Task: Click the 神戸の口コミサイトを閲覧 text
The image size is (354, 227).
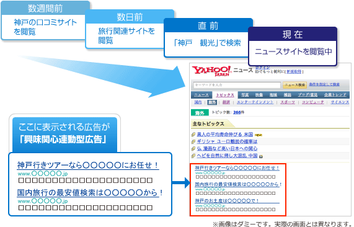Action: (x=45, y=27)
